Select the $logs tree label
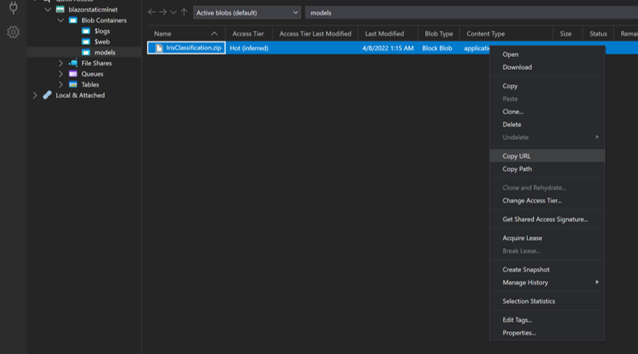The width and height of the screenshot is (638, 354). [x=102, y=31]
